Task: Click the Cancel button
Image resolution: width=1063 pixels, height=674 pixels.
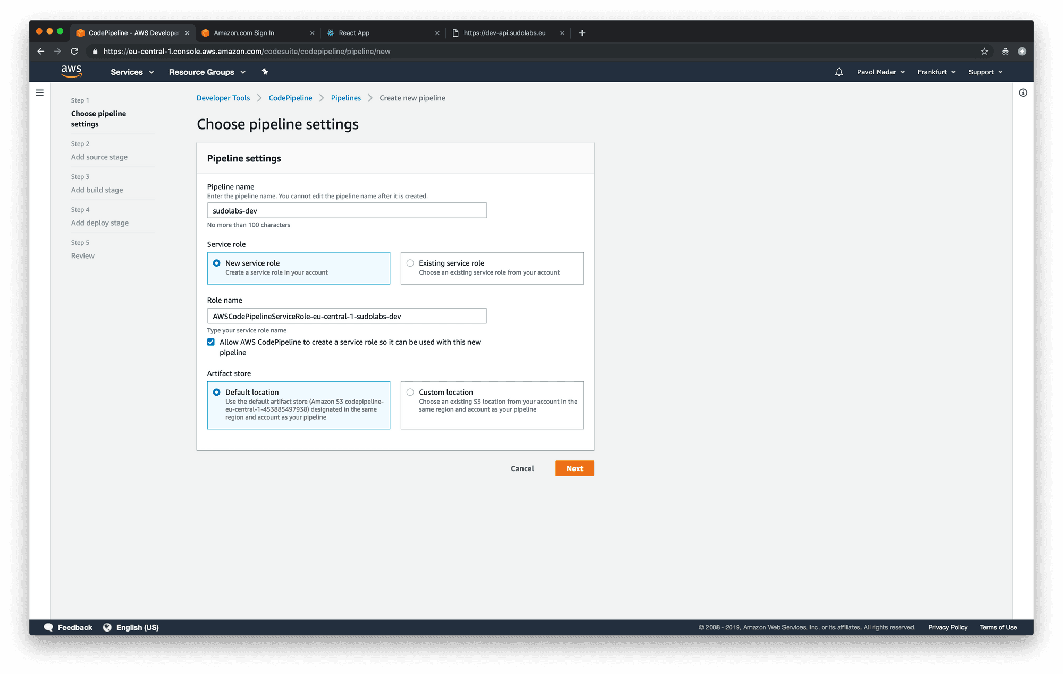Action: click(x=522, y=468)
